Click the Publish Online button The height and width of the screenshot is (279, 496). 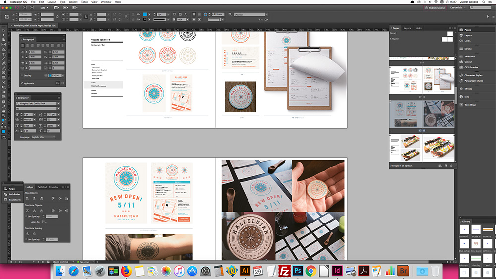[x=435, y=8]
